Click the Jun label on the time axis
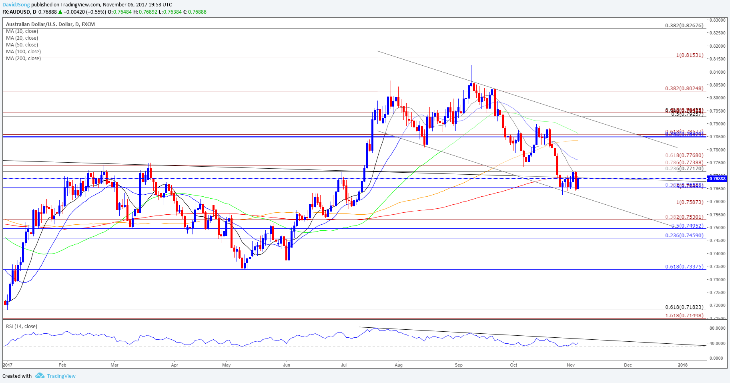 [x=286, y=365]
